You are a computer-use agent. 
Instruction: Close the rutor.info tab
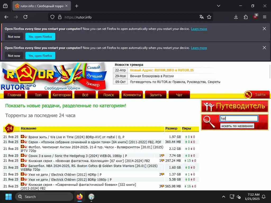coord(66,6)
